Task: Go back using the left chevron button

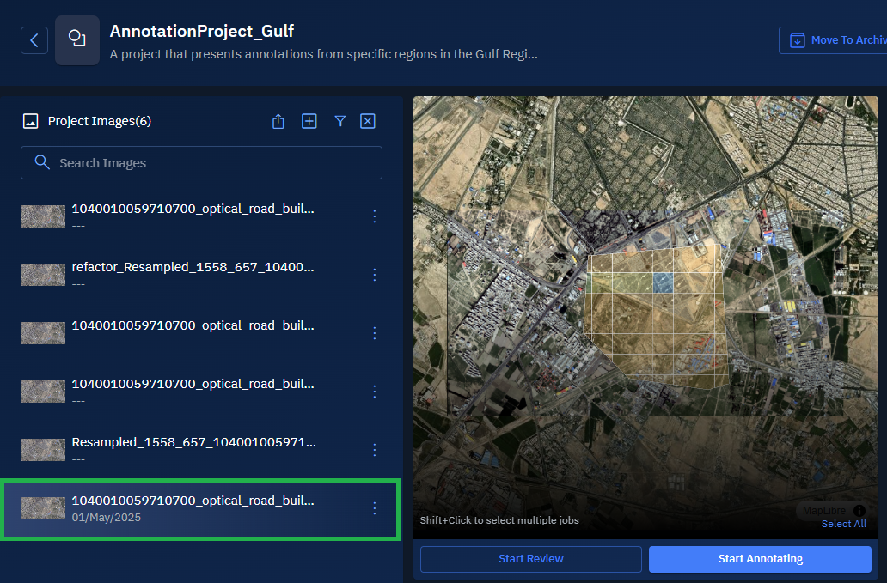Action: [x=34, y=40]
